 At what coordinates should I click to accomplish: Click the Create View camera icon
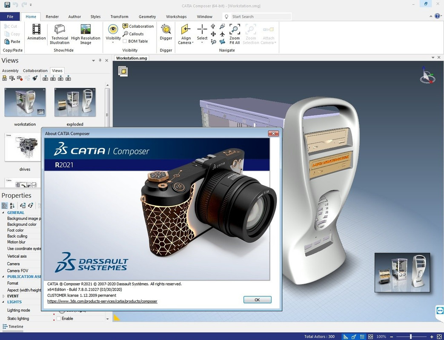[x=5, y=78]
